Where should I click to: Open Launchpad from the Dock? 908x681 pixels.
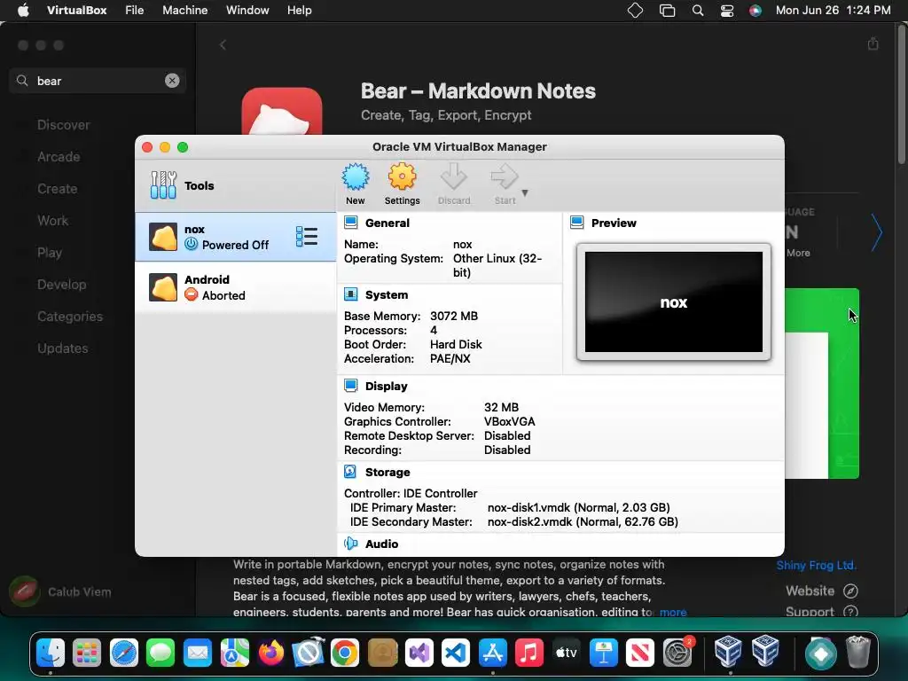[x=87, y=654]
